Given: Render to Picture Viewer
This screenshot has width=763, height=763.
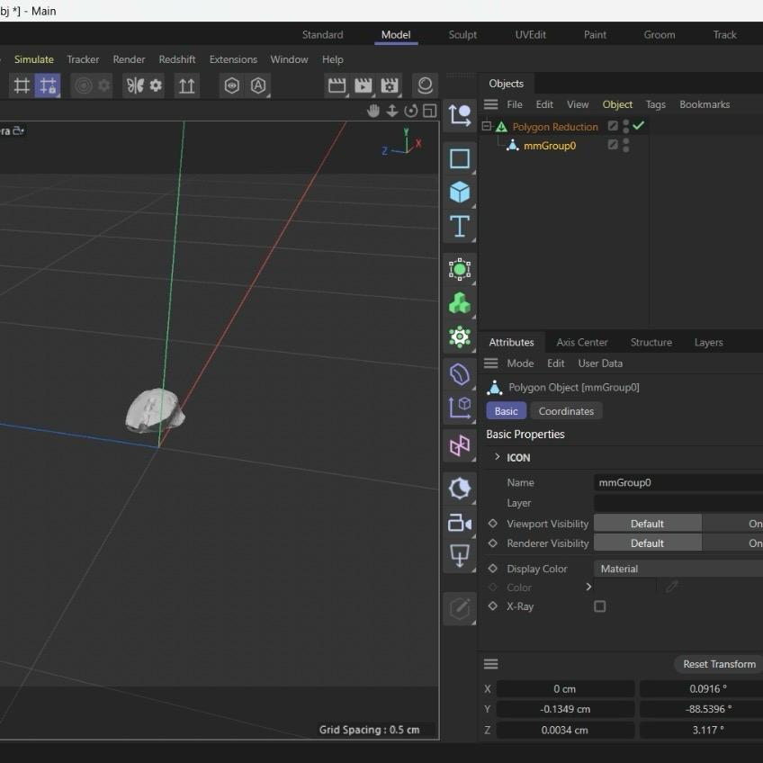Looking at the screenshot, I should tap(362, 85).
